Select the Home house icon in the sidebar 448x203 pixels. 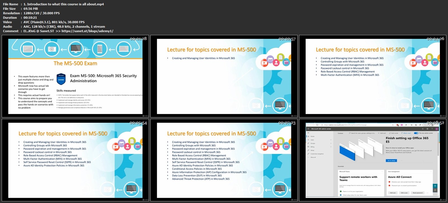tap(308, 136)
